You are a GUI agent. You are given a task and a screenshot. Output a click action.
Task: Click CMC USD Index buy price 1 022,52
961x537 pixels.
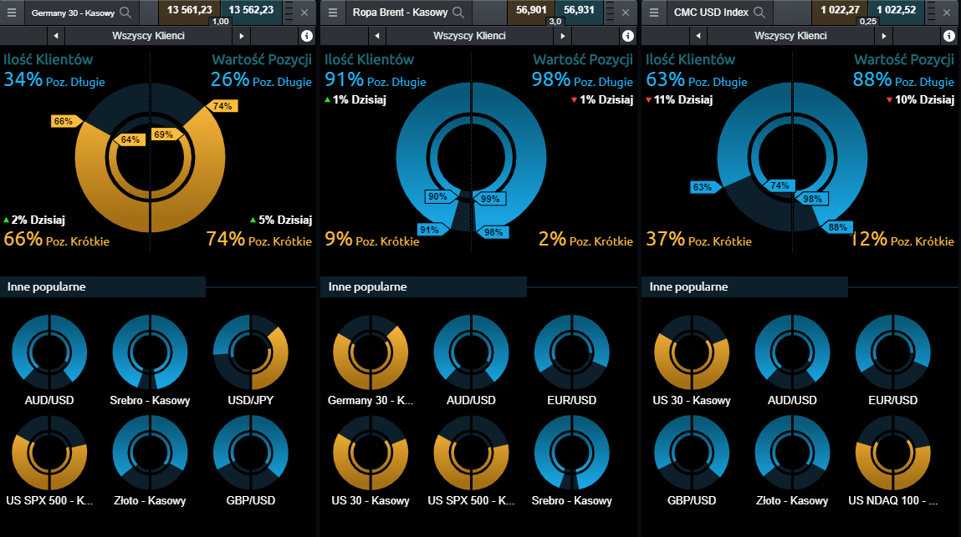pyautogui.click(x=900, y=10)
